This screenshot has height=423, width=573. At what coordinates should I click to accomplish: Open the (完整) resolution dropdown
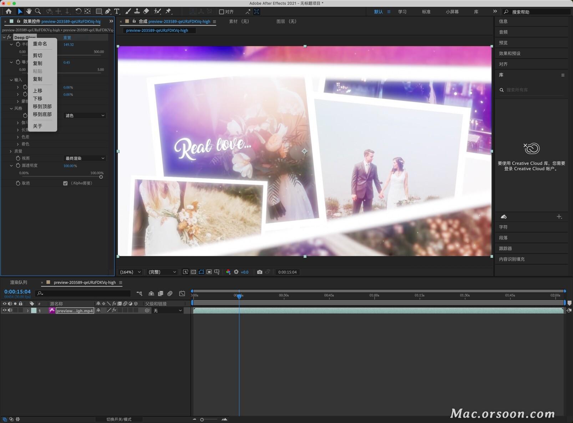click(x=162, y=272)
